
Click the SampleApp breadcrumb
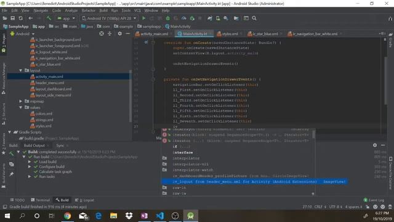tap(16, 27)
